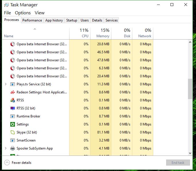
Task: Expand the Spooler SubSystem App group
Action: 6,148
